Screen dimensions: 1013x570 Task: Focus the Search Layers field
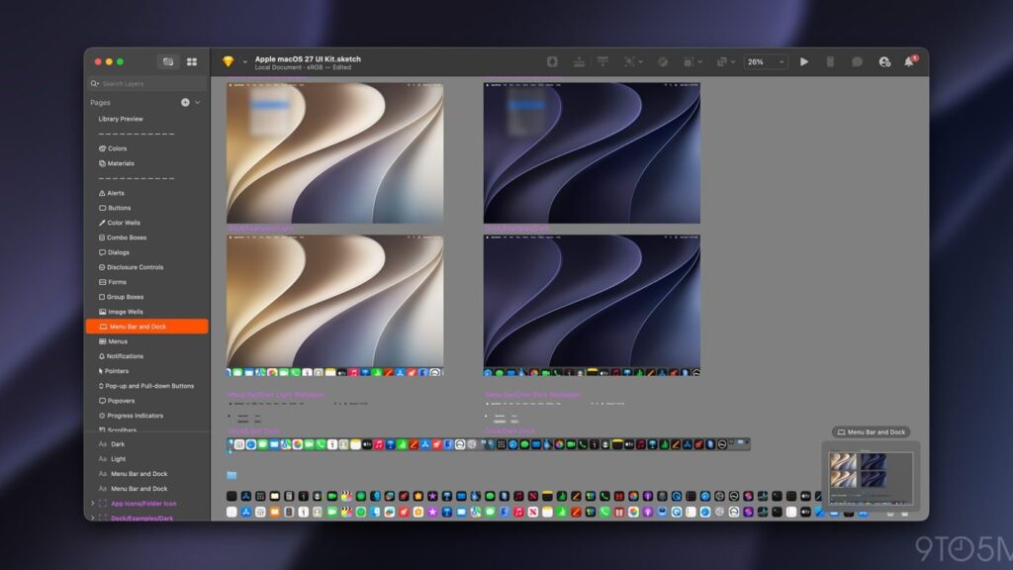click(148, 83)
